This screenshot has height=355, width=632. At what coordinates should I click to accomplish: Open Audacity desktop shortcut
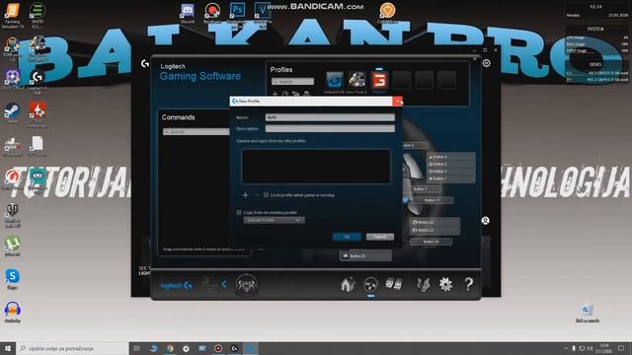coord(13,313)
